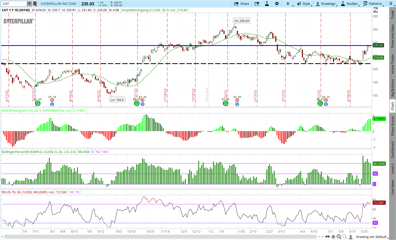Open the list options menu icon
Image resolution: width=396 pixels, height=240 pixels.
point(391,4)
